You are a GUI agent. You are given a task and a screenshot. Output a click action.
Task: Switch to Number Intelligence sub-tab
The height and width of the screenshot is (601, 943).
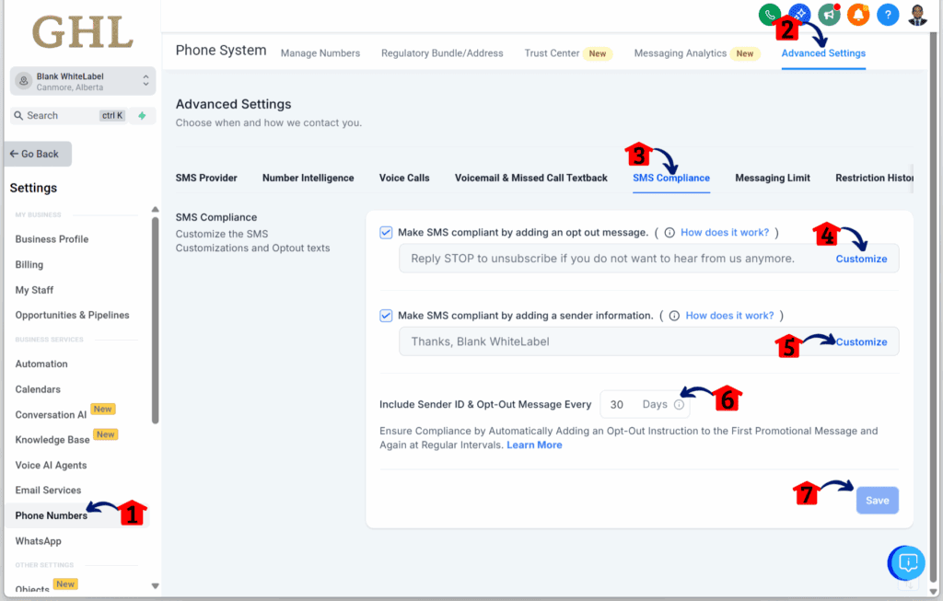point(308,178)
